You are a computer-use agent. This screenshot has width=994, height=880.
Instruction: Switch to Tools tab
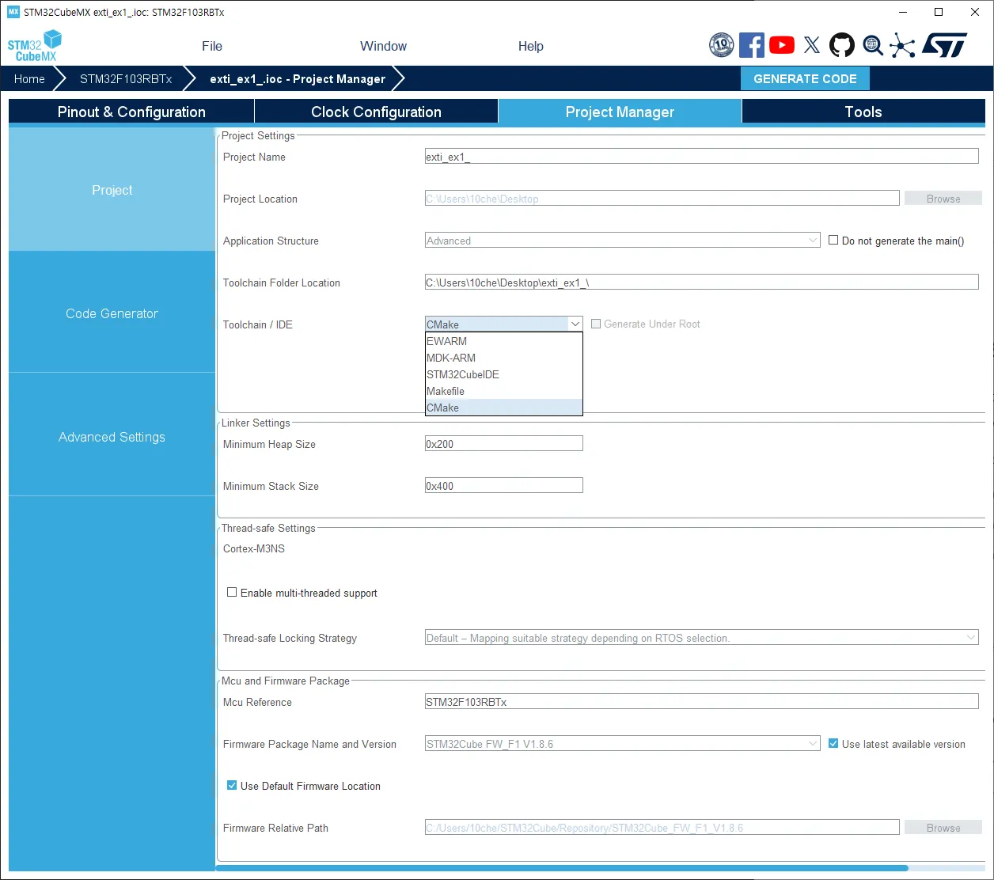(x=863, y=112)
